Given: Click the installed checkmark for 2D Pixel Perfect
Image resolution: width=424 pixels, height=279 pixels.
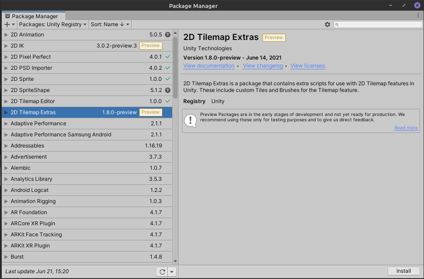Looking at the screenshot, I should point(168,57).
